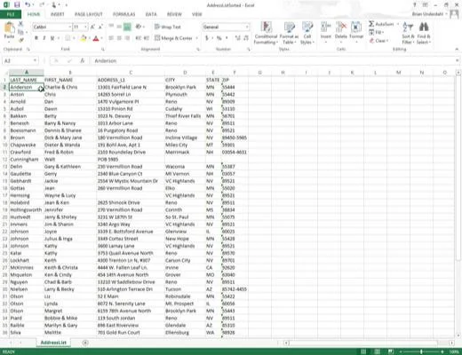462x355 pixels.
Task: Open the font color red A swatch
Action: (96, 38)
